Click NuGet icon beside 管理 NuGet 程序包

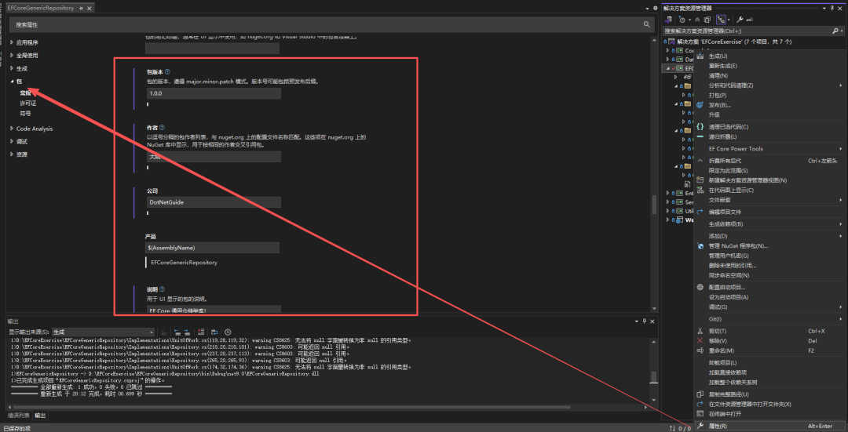[700, 245]
